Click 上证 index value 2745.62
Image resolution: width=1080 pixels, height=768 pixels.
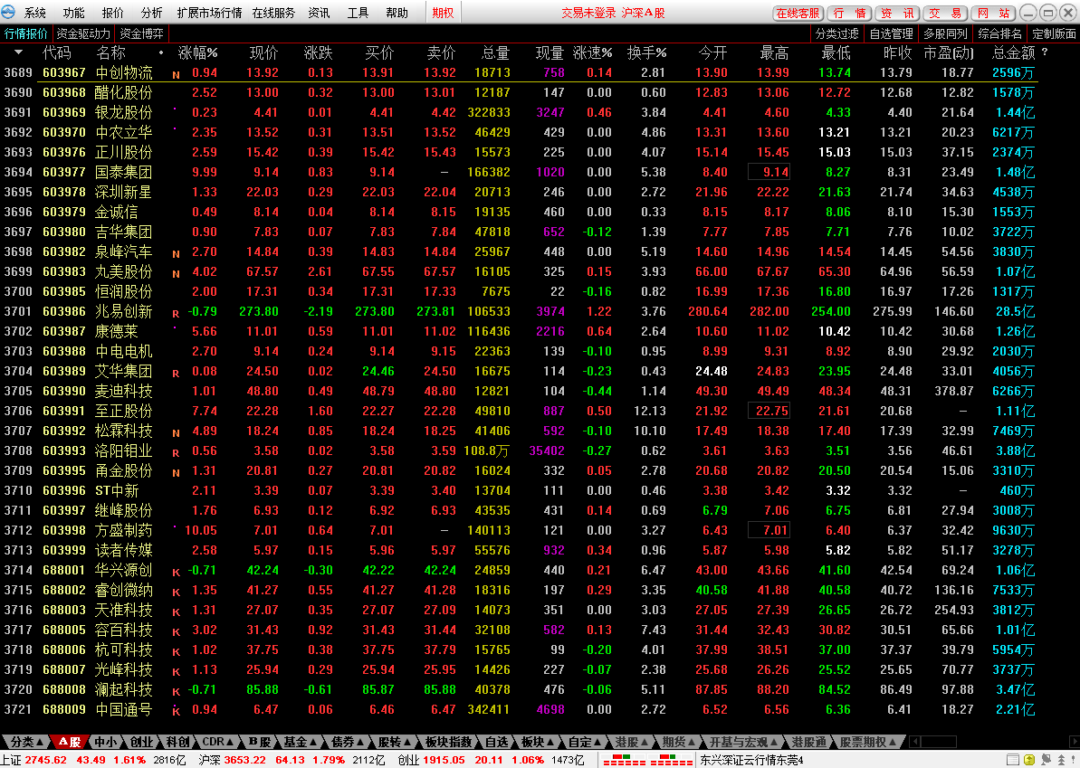point(46,760)
